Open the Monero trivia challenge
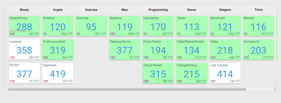Image resolution: width=281 pixels, height=103 pixels. (x=258, y=26)
